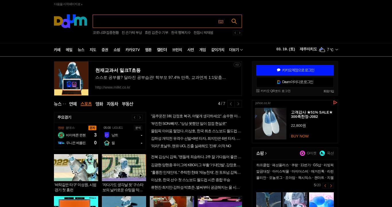392x207 pixels.
Task: Play the 구스타보 슈팅 video thumbnail
Action: pos(124,168)
